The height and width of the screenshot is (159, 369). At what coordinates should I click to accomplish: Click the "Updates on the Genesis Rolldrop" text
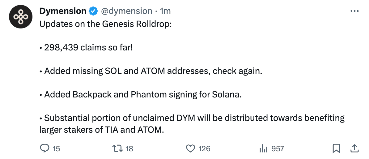click(105, 24)
